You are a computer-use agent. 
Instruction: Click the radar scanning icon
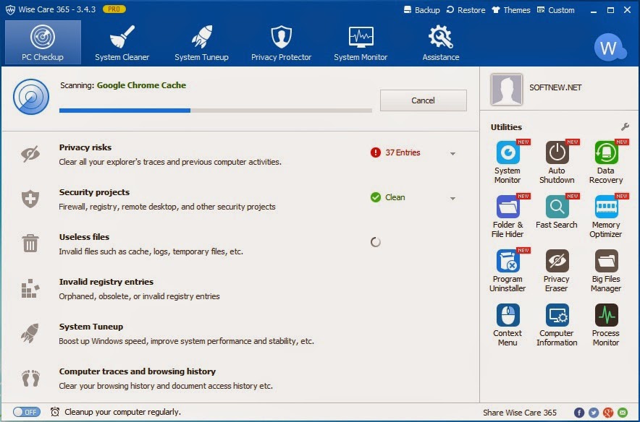click(31, 97)
